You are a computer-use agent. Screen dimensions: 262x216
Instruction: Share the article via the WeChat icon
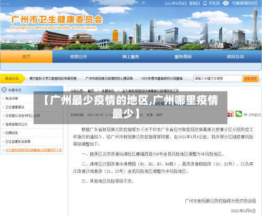(238, 114)
